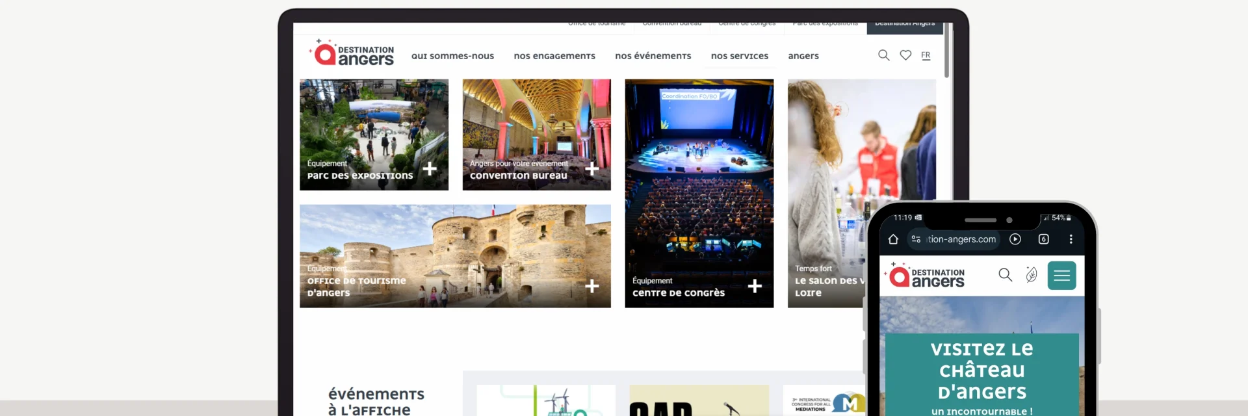Open the tab switcher showing 6 tabs
The image size is (1248, 416).
[1044, 239]
